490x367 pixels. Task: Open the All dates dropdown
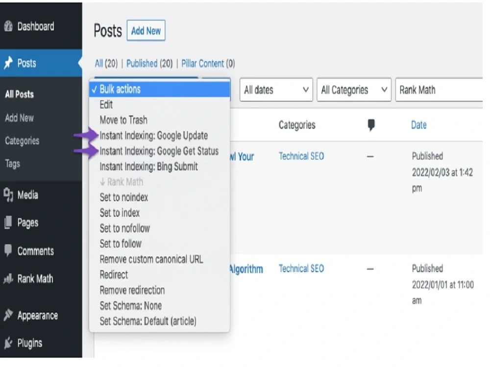(276, 90)
